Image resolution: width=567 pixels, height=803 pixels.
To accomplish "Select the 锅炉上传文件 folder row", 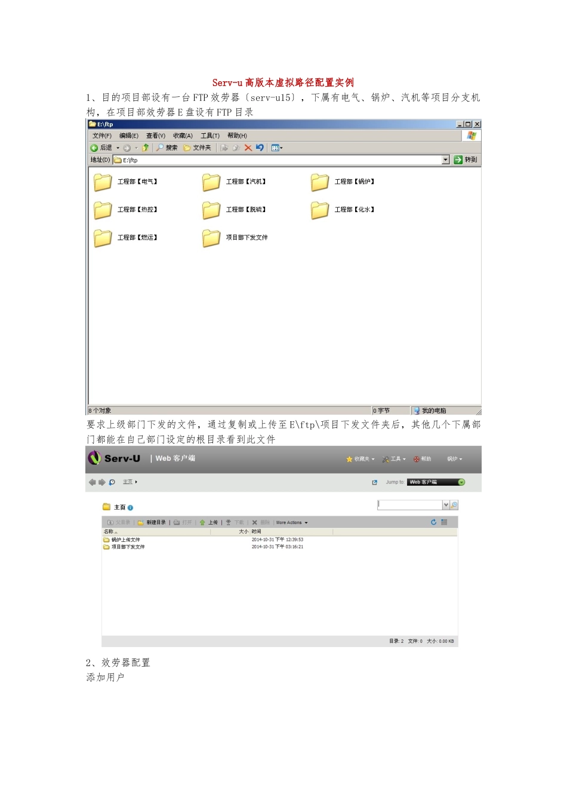I will point(279,540).
